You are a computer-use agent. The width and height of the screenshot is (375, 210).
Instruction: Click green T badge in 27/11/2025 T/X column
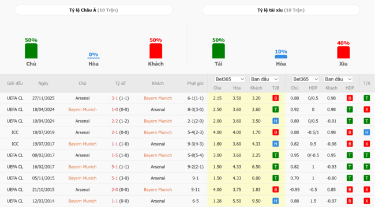366,98
